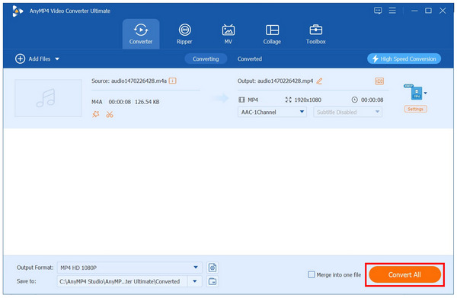Expand the Add Files dropdown arrow
457x298 pixels.
(x=57, y=59)
